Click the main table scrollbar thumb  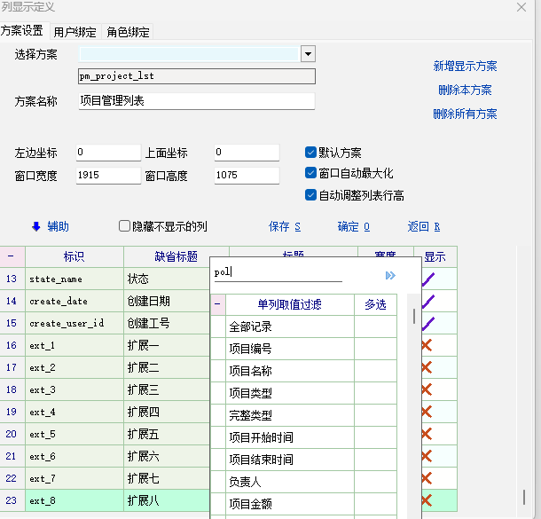coord(524,497)
